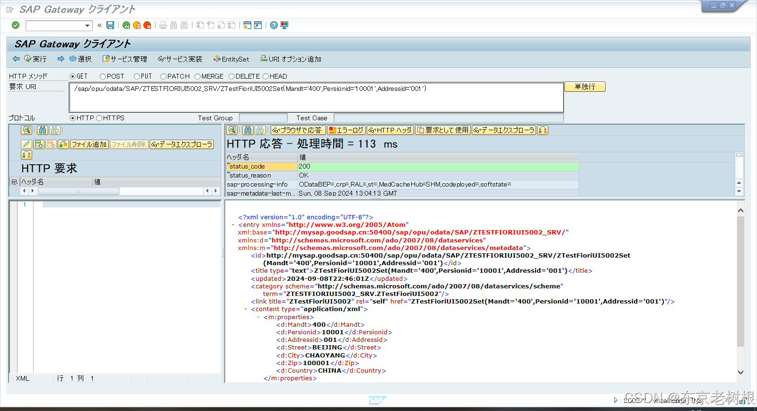Click the request pane delete row icon

[51, 144]
